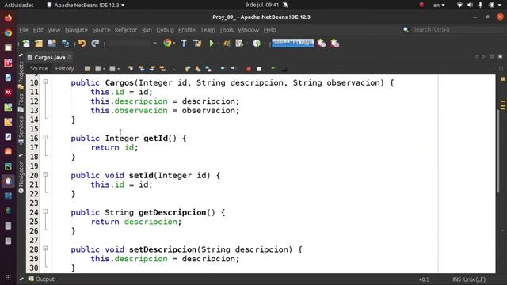
Task: Open Google Chrome from the Ubuntu dock
Action: pos(8,33)
